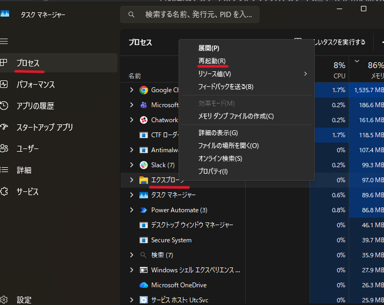Click the Google Chrome process icon
Viewport: 384px width, 305px height.
coord(144,90)
